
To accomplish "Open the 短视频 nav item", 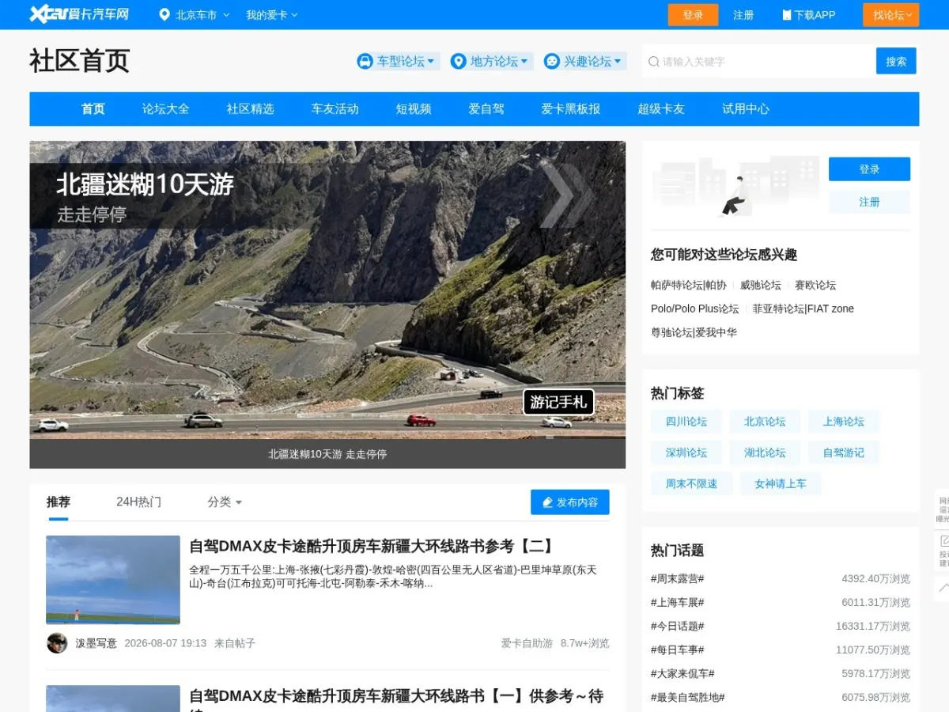I will (x=414, y=109).
